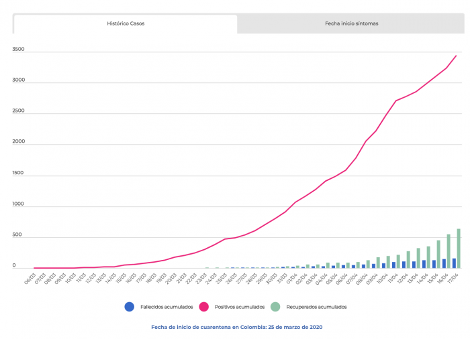The height and width of the screenshot is (339, 470).
Task: Toggle the Positivos acumulados series label
Action: (240, 307)
